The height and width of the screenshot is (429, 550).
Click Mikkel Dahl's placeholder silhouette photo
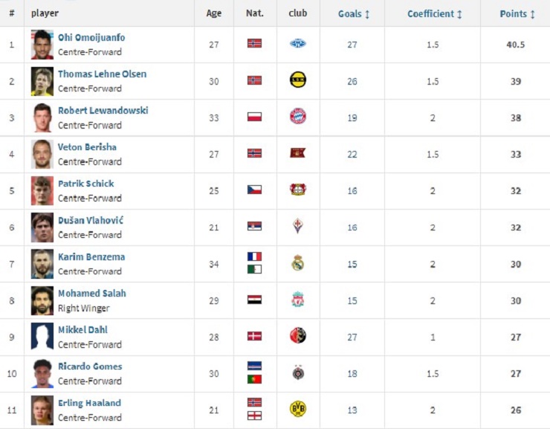pos(42,336)
